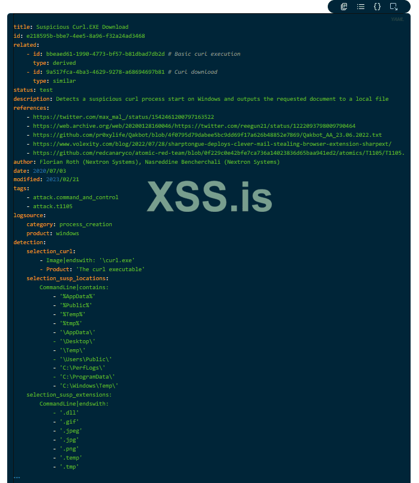Click the title 'Suspicious Curl.EXE Download'

[x=82, y=27]
